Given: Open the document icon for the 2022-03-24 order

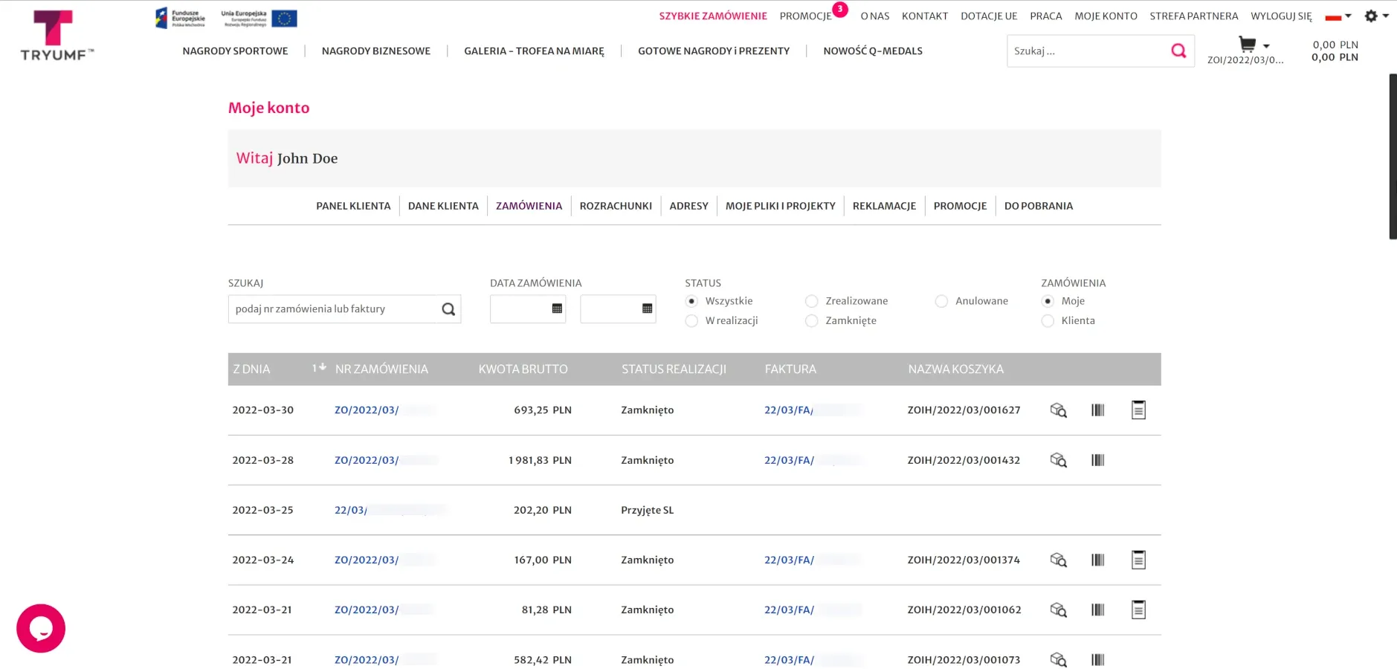Looking at the screenshot, I should click(x=1138, y=560).
